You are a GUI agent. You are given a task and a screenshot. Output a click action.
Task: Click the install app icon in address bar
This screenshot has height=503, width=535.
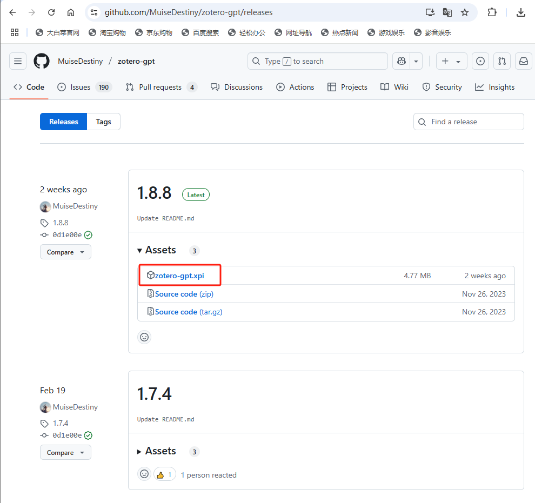click(430, 12)
